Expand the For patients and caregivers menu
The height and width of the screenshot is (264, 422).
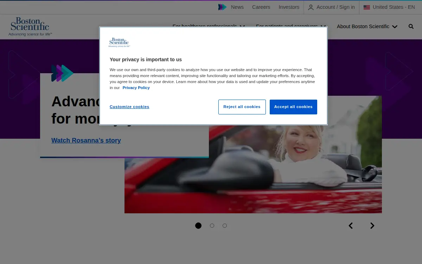point(291,26)
